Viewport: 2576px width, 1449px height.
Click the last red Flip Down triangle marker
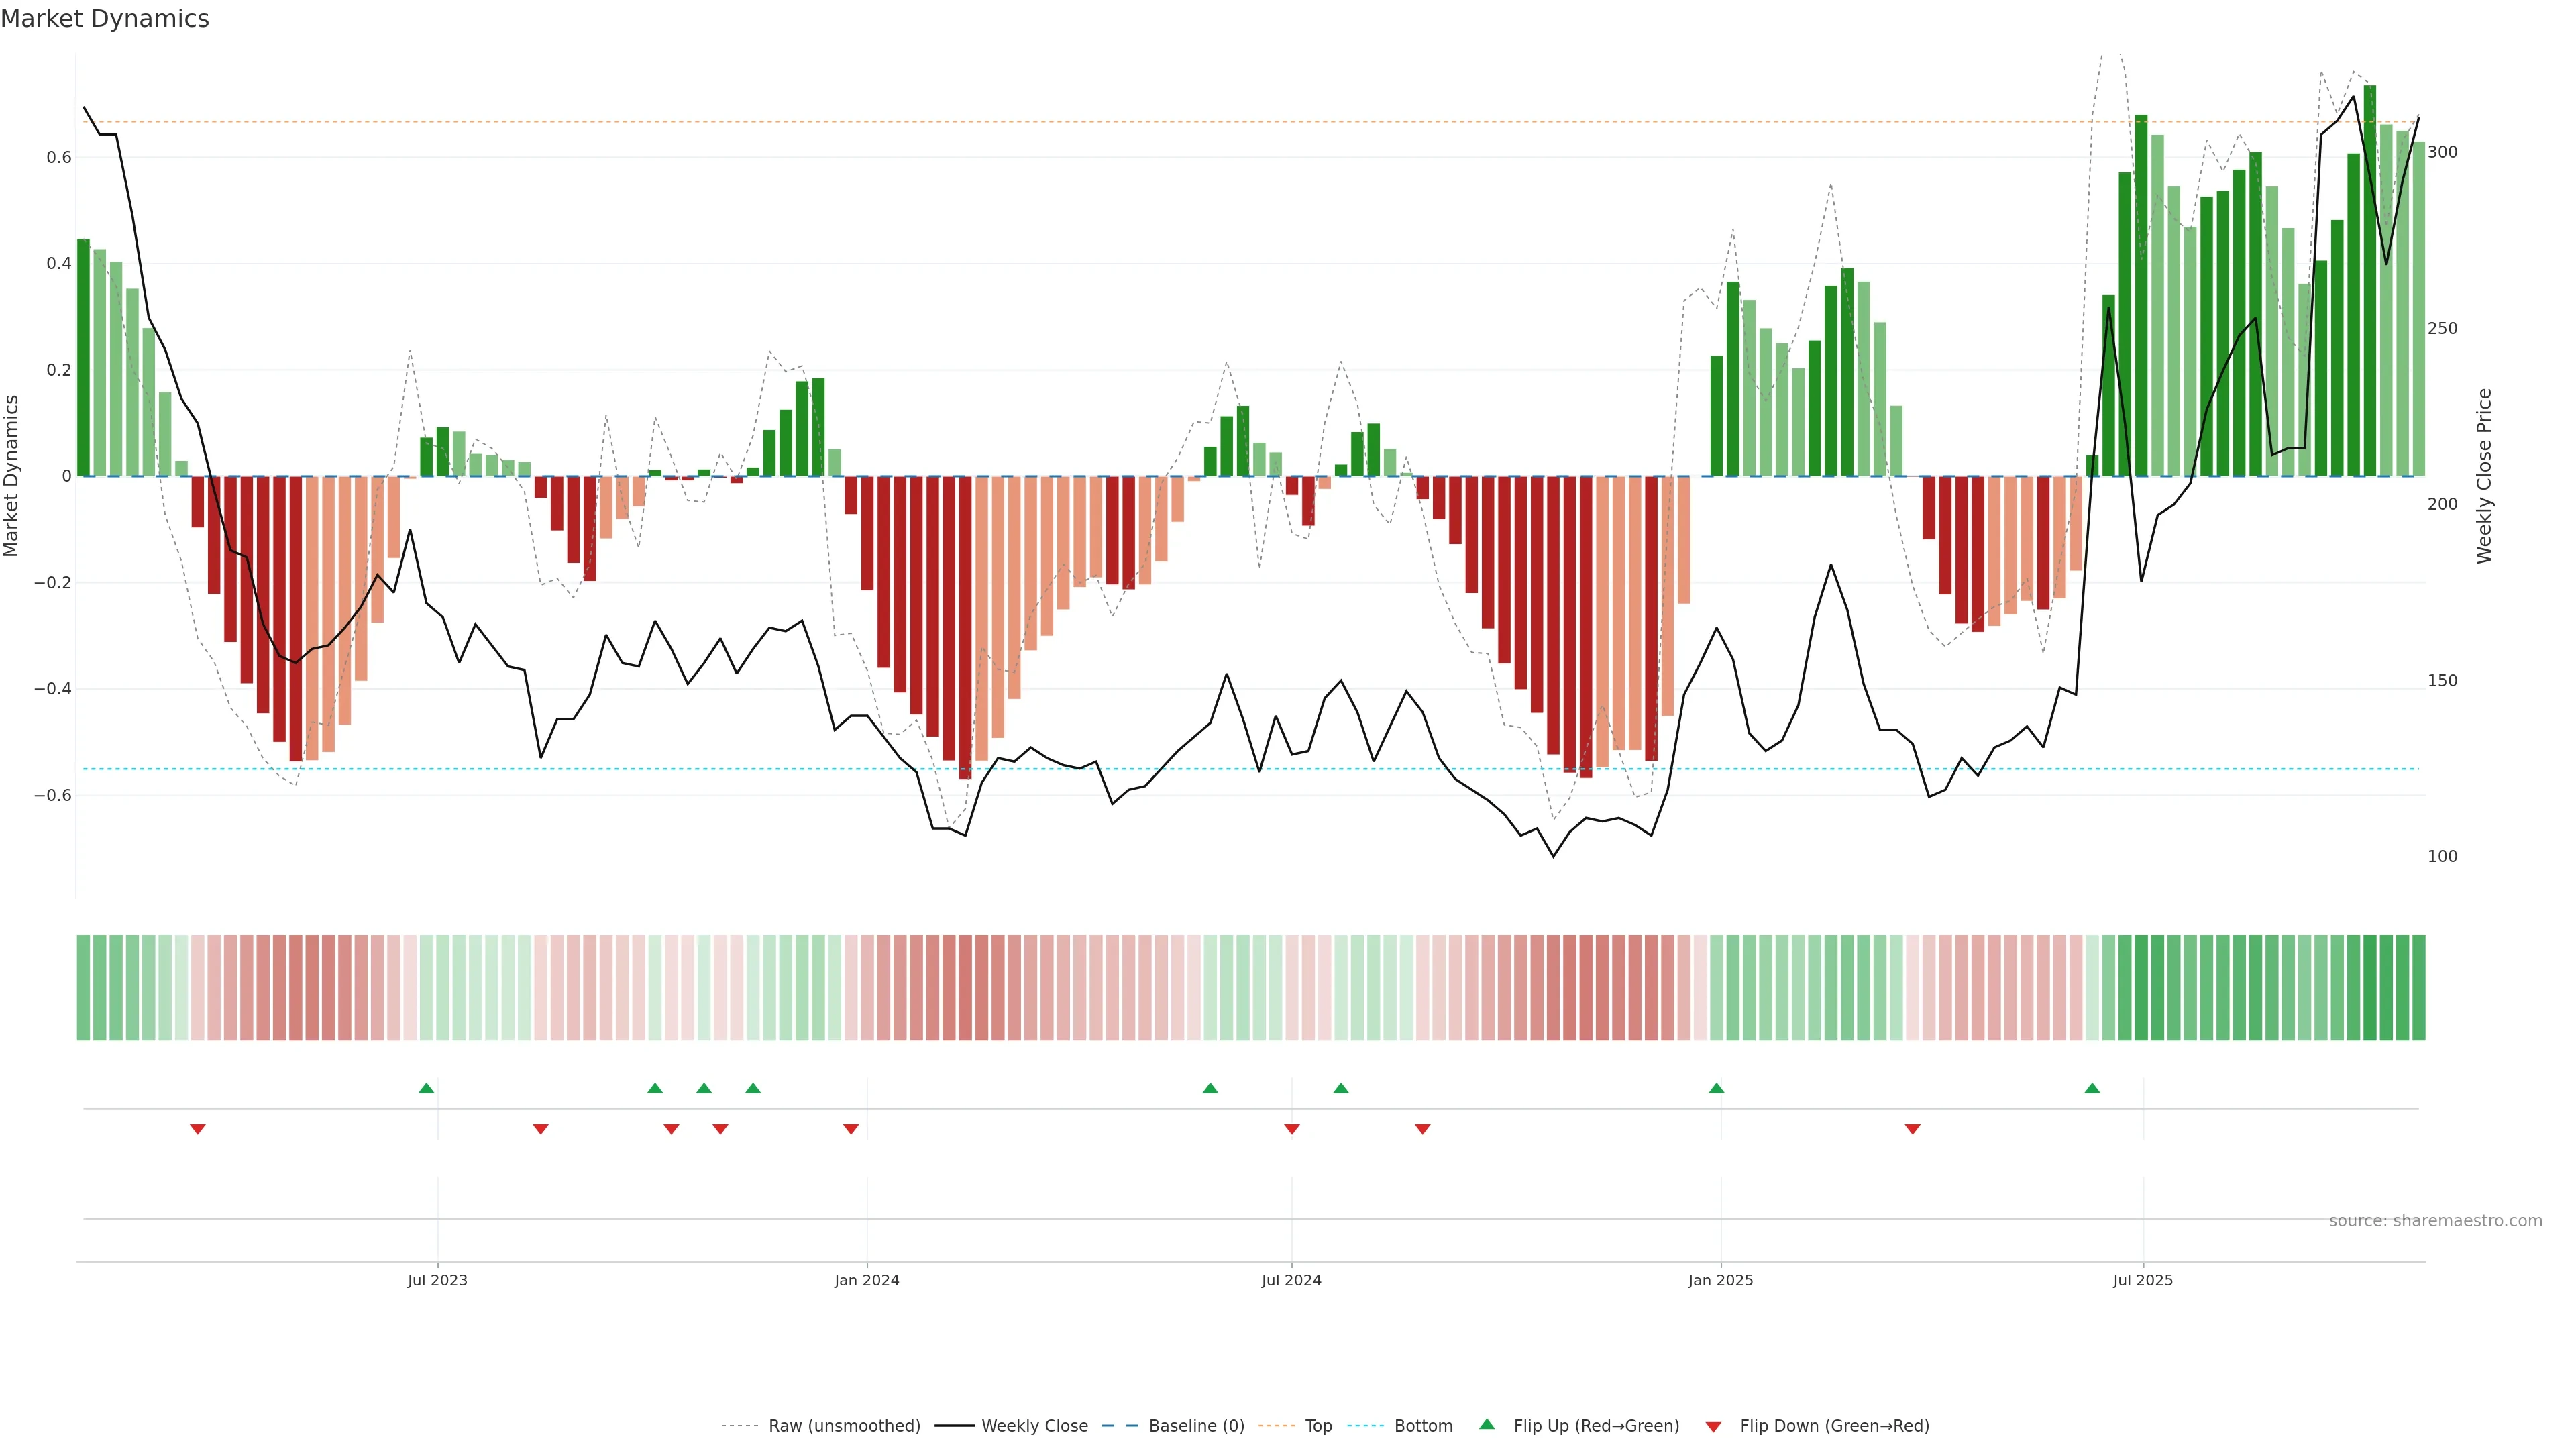pos(1912,1129)
